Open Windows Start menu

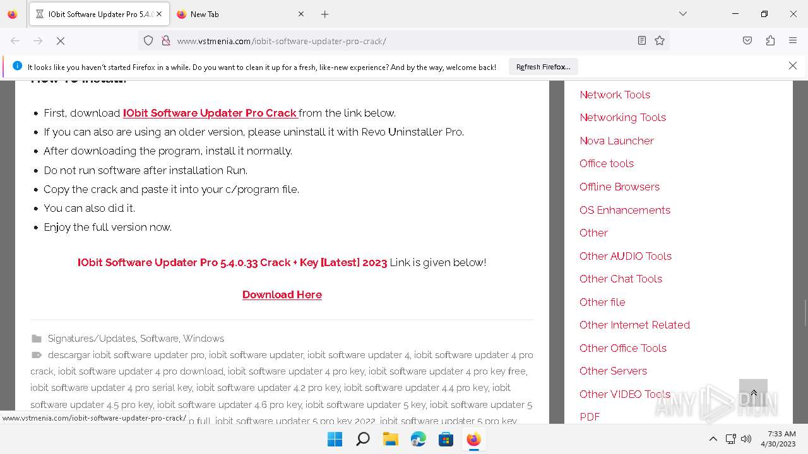pos(335,439)
